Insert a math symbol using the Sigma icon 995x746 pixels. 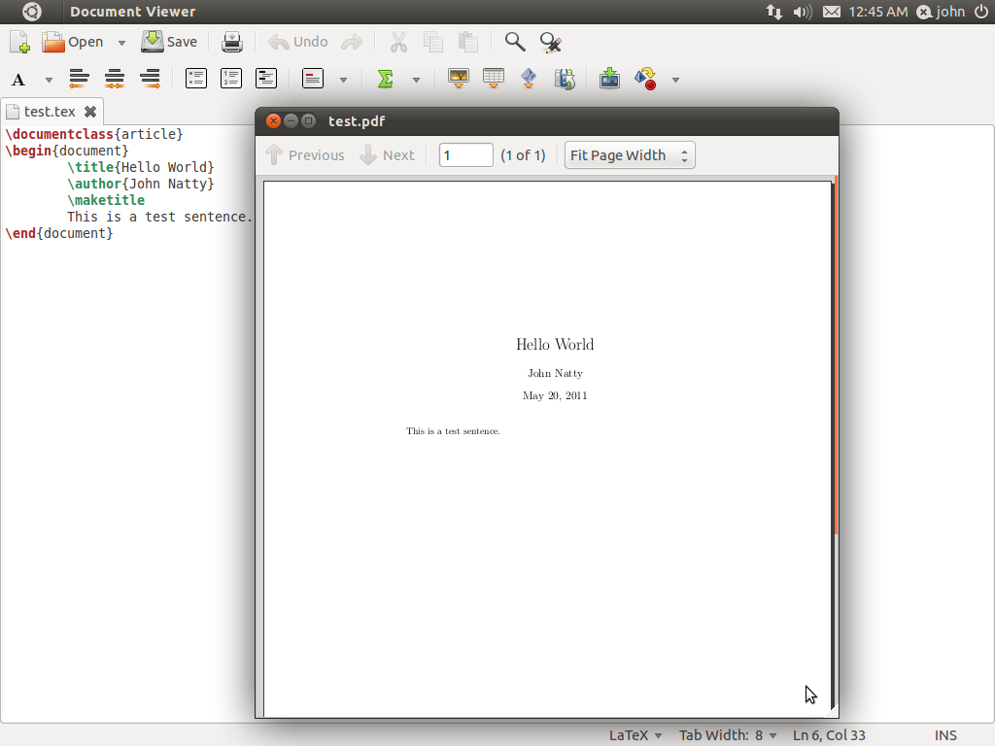click(386, 79)
